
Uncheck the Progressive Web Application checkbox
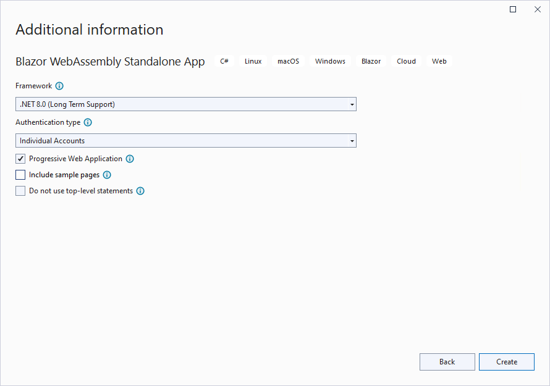coord(20,159)
